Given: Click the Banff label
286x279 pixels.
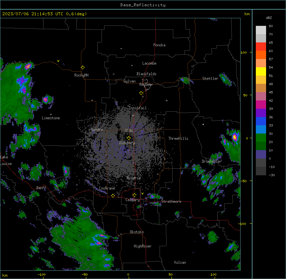Looking at the screenshot, I should pyautogui.click(x=41, y=188).
